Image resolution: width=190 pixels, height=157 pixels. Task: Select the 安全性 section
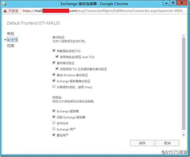[x=12, y=40]
